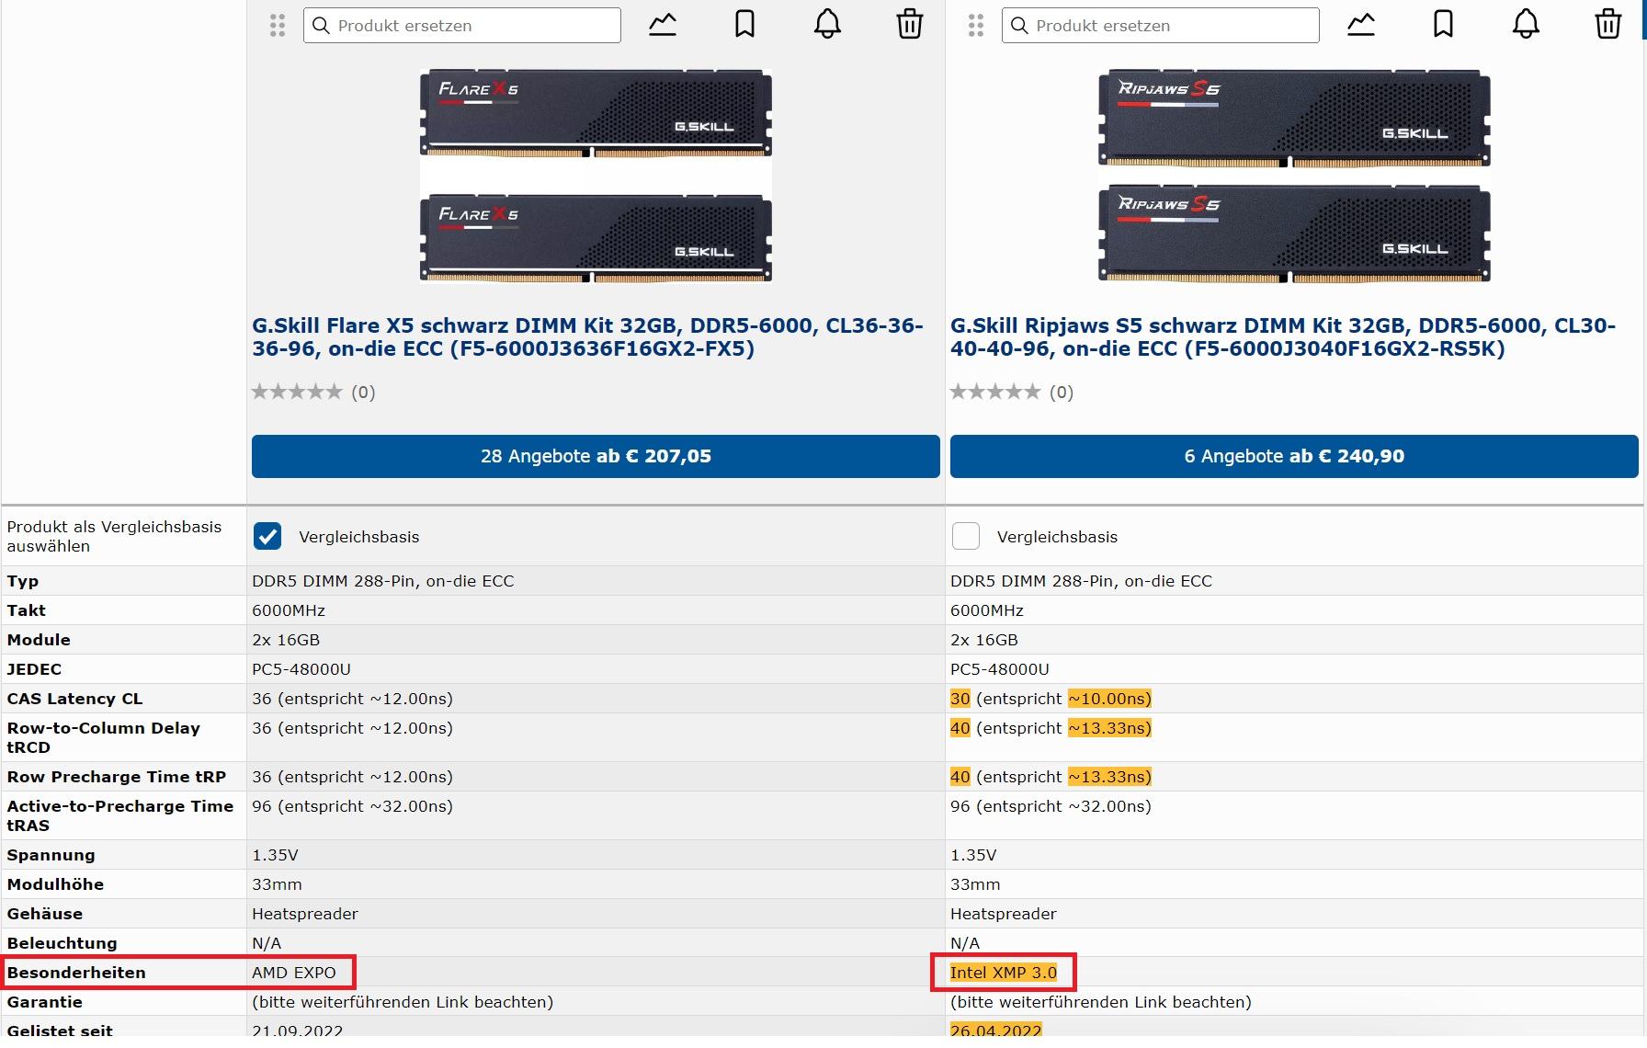The width and height of the screenshot is (1647, 1048).
Task: Click the 'CAS Latency CL' row label
Action: point(75,699)
